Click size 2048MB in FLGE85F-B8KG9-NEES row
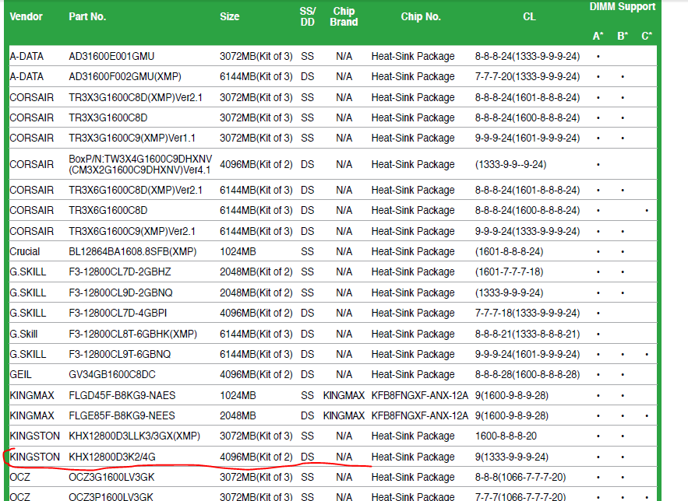The height and width of the screenshot is (501, 688). 238,415
